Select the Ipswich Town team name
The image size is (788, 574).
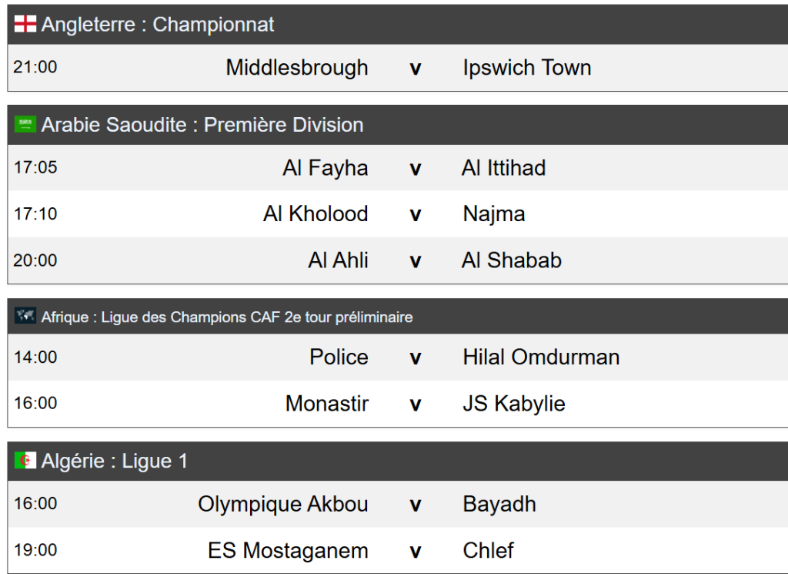527,68
